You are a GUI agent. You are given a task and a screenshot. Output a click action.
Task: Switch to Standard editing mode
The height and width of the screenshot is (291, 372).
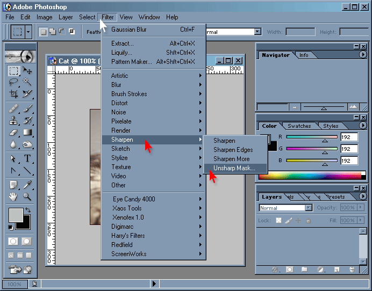point(13,241)
